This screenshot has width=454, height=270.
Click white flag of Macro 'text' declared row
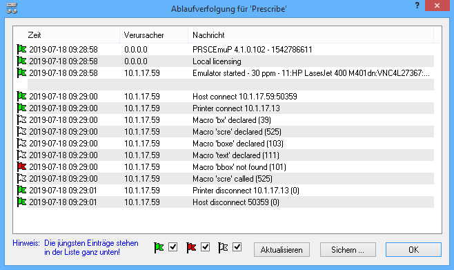click(x=21, y=155)
